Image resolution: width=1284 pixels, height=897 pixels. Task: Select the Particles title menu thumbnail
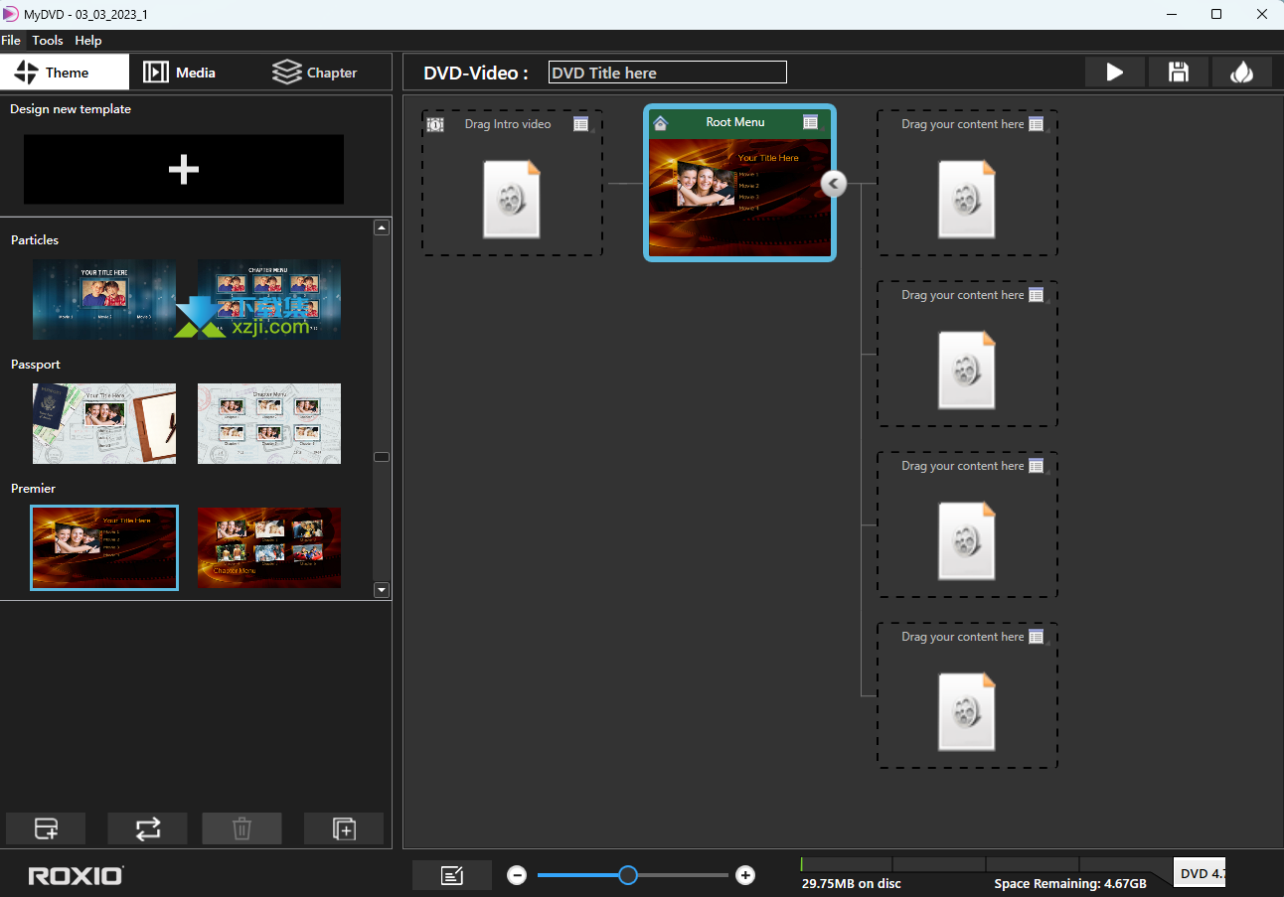click(104, 300)
